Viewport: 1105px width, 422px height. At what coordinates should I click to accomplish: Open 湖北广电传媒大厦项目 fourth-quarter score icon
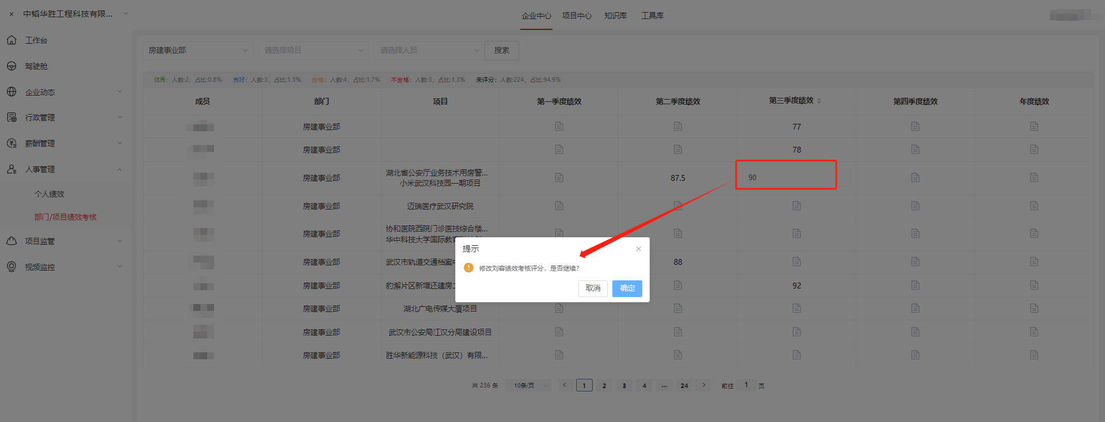(x=915, y=308)
